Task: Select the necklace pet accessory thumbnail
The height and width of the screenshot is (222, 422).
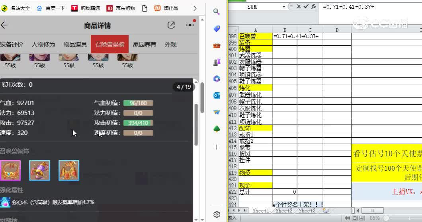Action: 10,170
